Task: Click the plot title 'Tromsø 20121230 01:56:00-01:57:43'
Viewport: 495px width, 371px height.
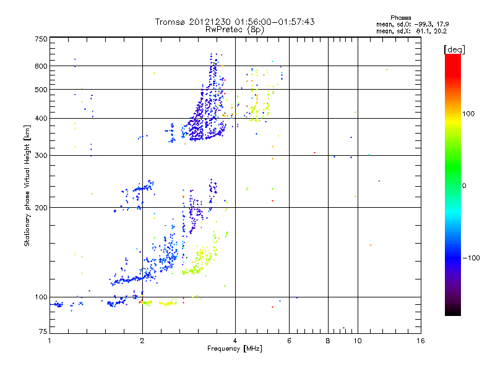Action: [x=235, y=22]
